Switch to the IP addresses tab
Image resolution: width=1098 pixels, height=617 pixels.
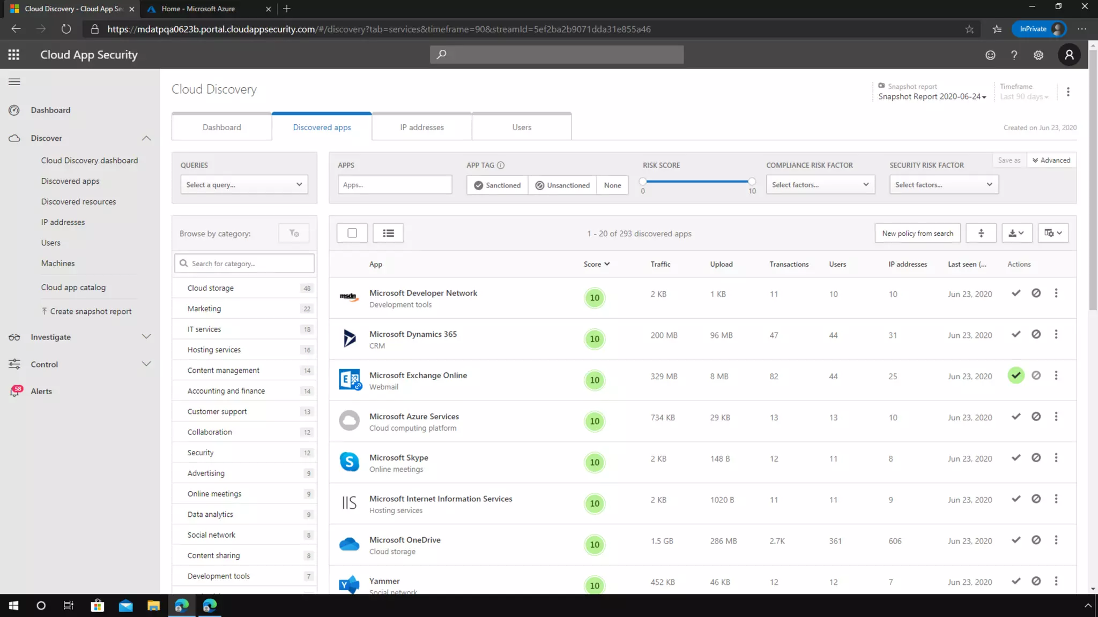(422, 127)
